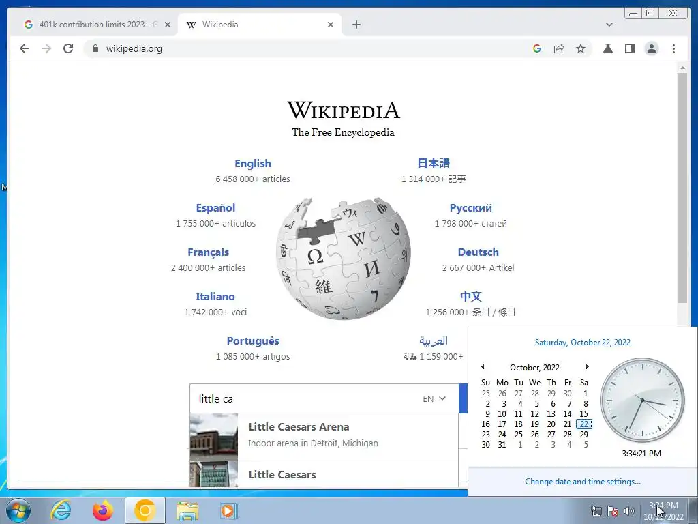Toggle the browser side panel icon
Image resolution: width=698 pixels, height=524 pixels.
tap(629, 48)
